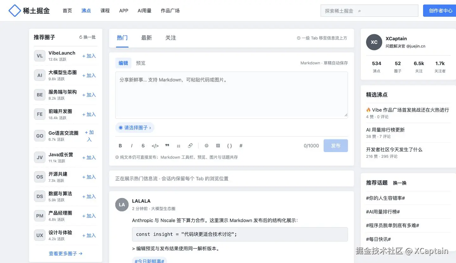
Task: Click the VL circle icon for VibeLaunch
Action: 40,56
